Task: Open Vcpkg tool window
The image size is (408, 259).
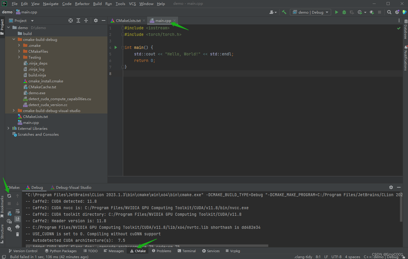Action: tap(233, 251)
